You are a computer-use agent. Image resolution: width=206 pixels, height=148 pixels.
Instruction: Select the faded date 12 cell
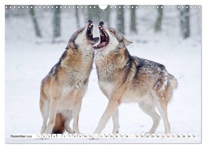point(96,136)
